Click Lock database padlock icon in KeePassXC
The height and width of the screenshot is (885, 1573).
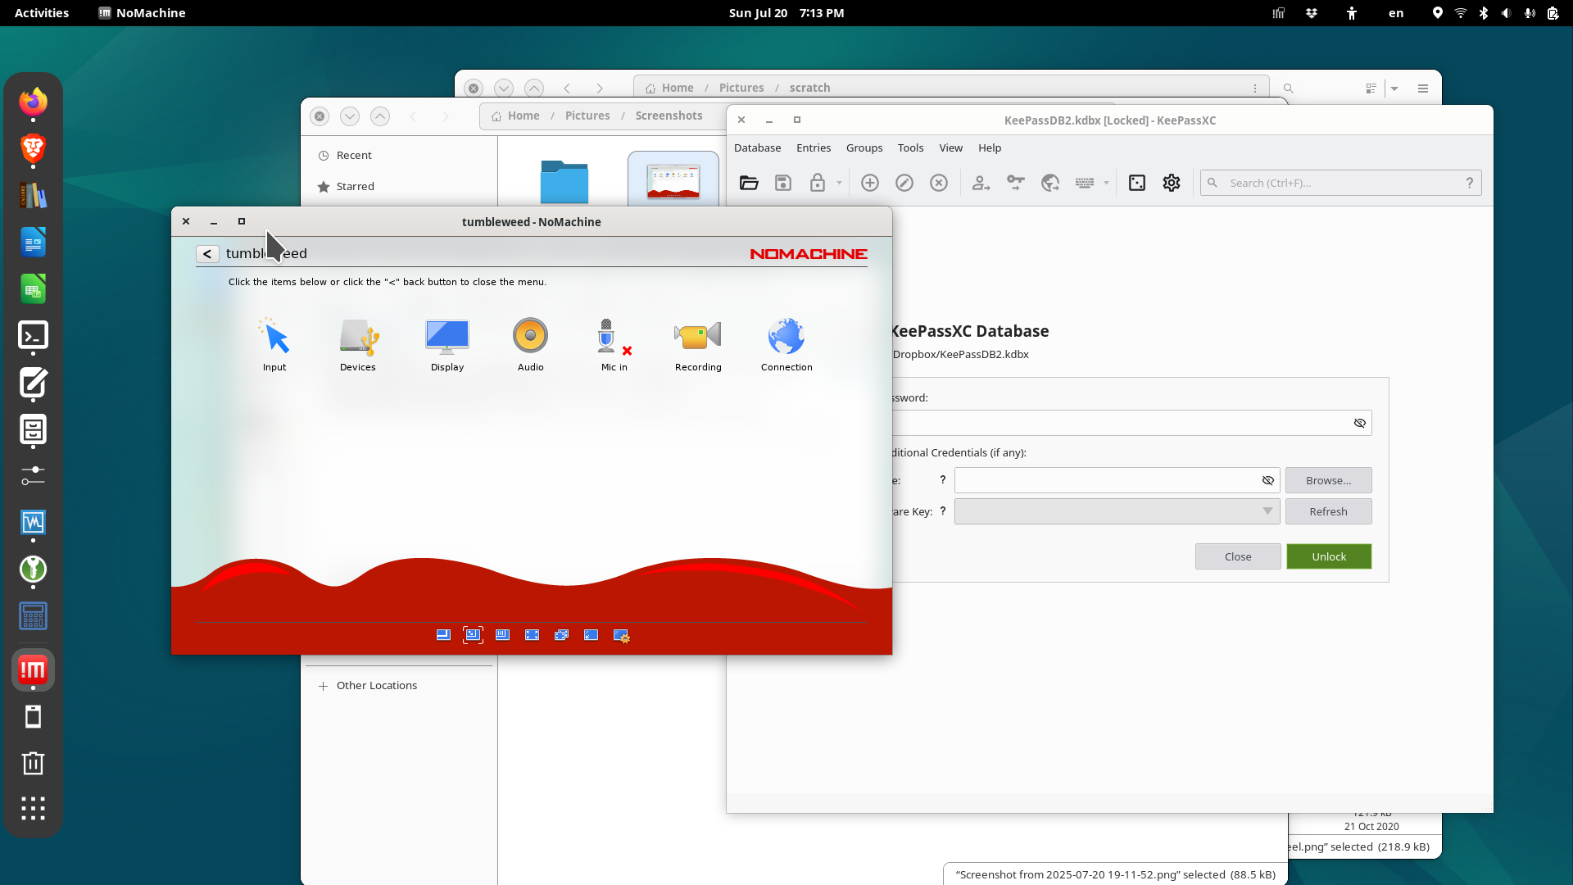coord(818,183)
